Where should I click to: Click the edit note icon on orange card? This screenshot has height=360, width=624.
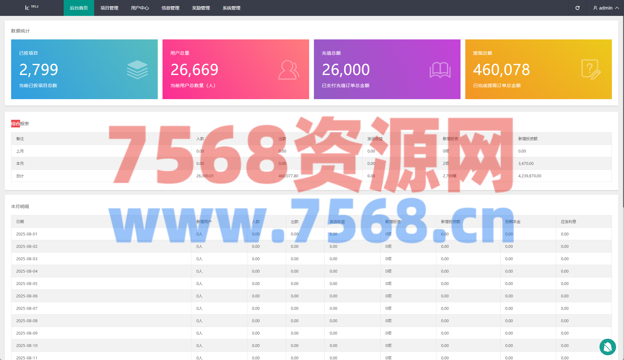click(591, 70)
